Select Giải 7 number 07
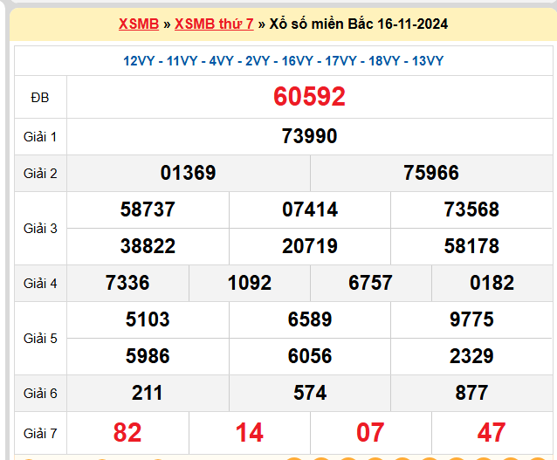The height and width of the screenshot is (460, 557). [x=370, y=433]
